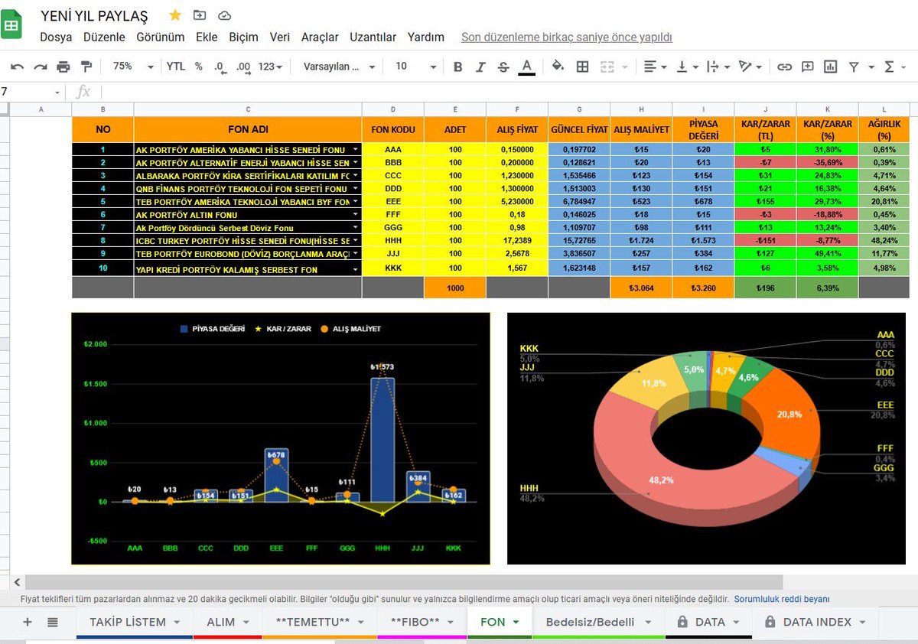Open vertical align options
Image resolution: width=918 pixels, height=644 pixels.
pos(686,67)
